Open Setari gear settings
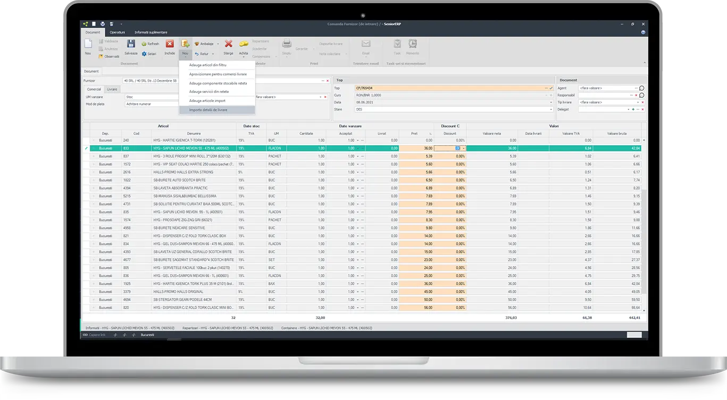 point(149,54)
